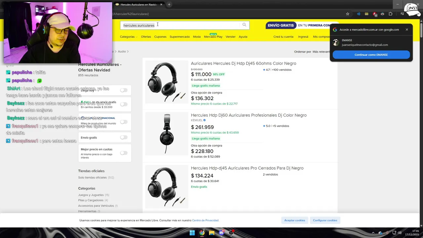Open the Hercules Hdp-dj45 Pro Cerrados thumbnail
423x238 pixels.
click(x=167, y=186)
